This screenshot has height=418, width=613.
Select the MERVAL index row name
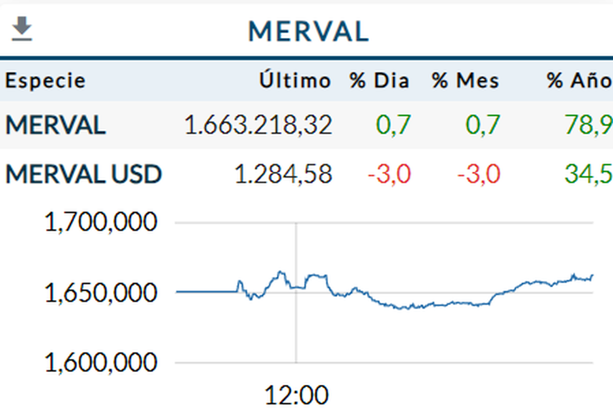tap(55, 125)
